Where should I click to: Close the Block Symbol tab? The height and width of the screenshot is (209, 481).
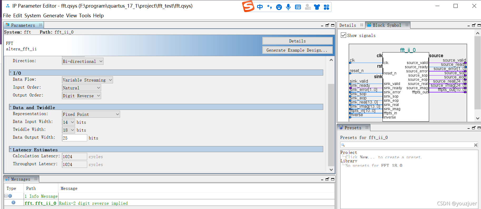pyautogui.click(x=407, y=25)
